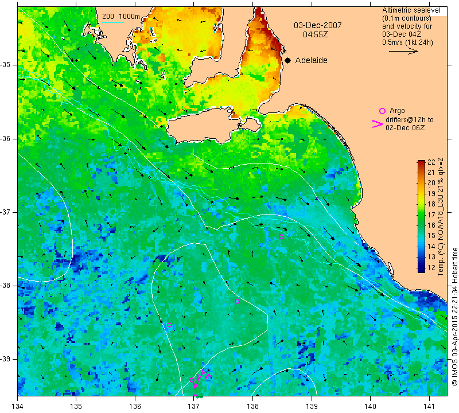Viewport: 459px width, 413px height.
Task: Click the "-36" latitude axis label
Action: point(5,138)
